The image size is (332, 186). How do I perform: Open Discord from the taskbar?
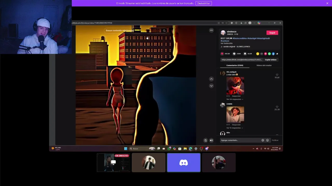pos(207,149)
